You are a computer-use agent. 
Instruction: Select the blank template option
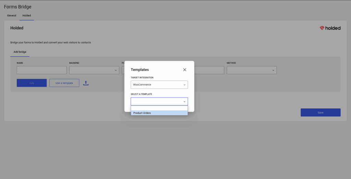click(159, 108)
